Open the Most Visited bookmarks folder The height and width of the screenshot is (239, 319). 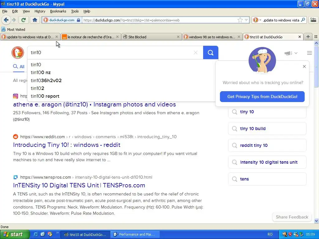click(x=13, y=30)
